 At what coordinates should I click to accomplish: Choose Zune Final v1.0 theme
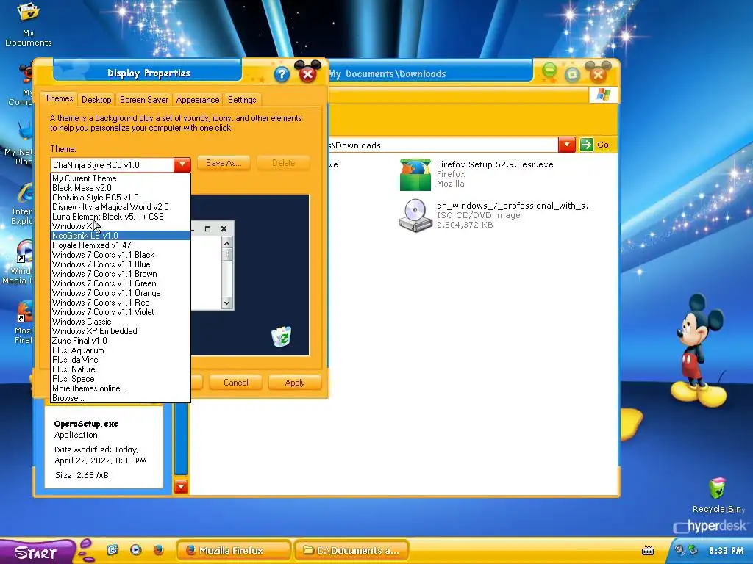(x=121, y=341)
